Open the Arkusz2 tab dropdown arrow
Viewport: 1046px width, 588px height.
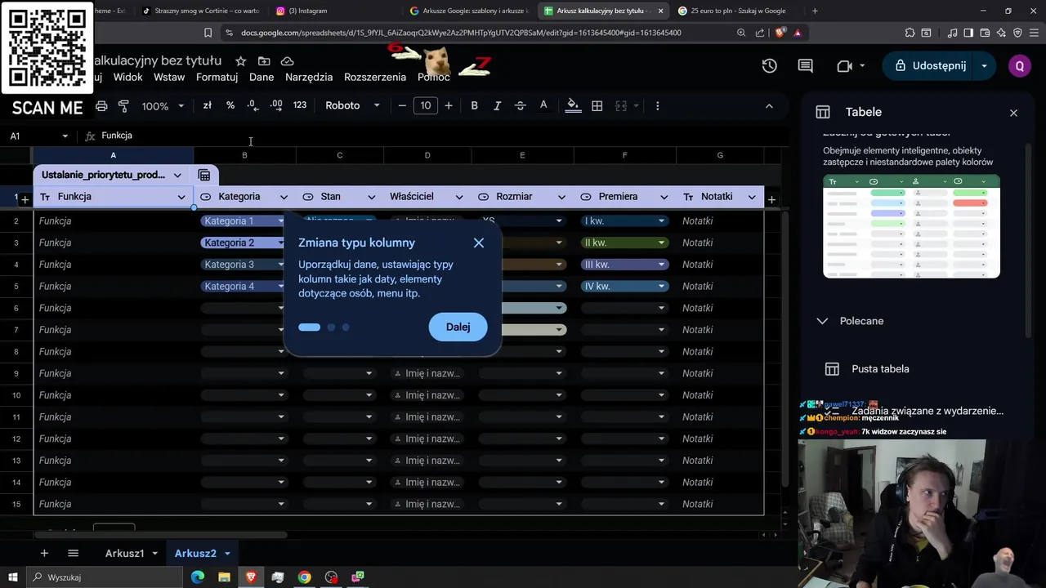(227, 554)
